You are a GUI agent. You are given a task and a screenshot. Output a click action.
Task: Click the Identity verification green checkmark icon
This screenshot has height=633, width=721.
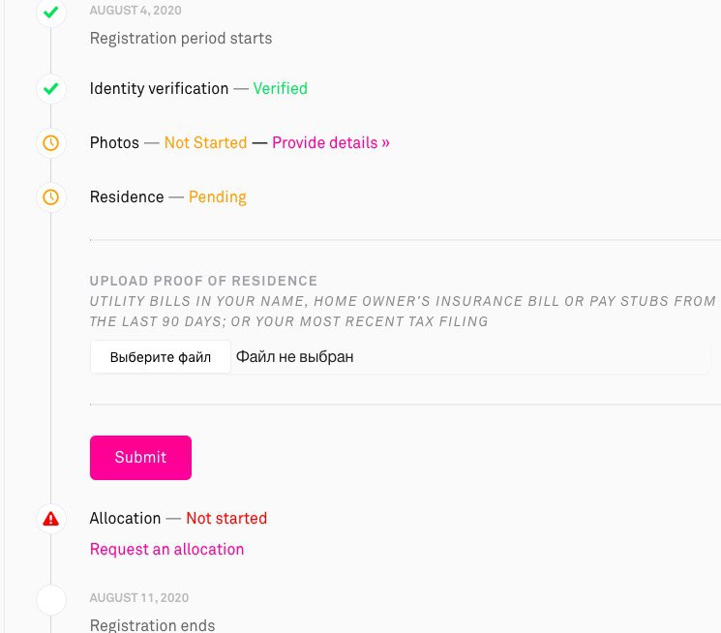tap(50, 88)
